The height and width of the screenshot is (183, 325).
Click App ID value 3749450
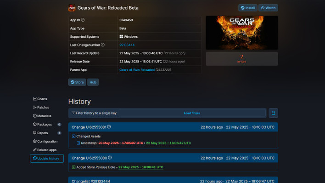coord(126,20)
